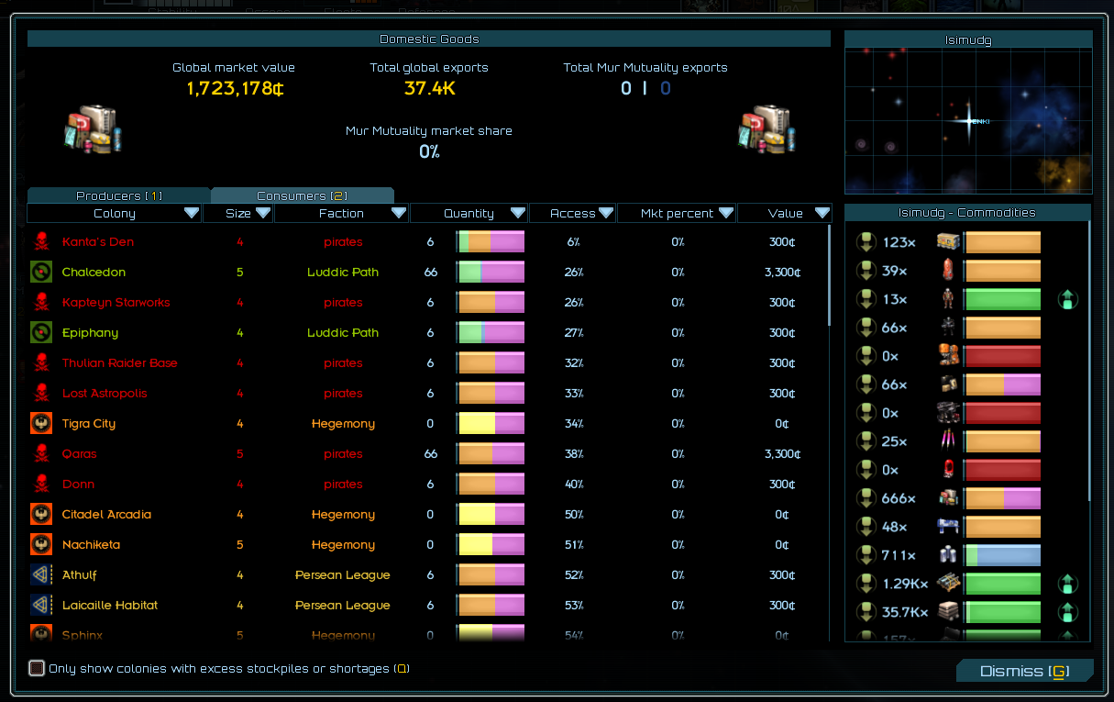Select the Thulian Raider Base colony

pyautogui.click(x=429, y=363)
